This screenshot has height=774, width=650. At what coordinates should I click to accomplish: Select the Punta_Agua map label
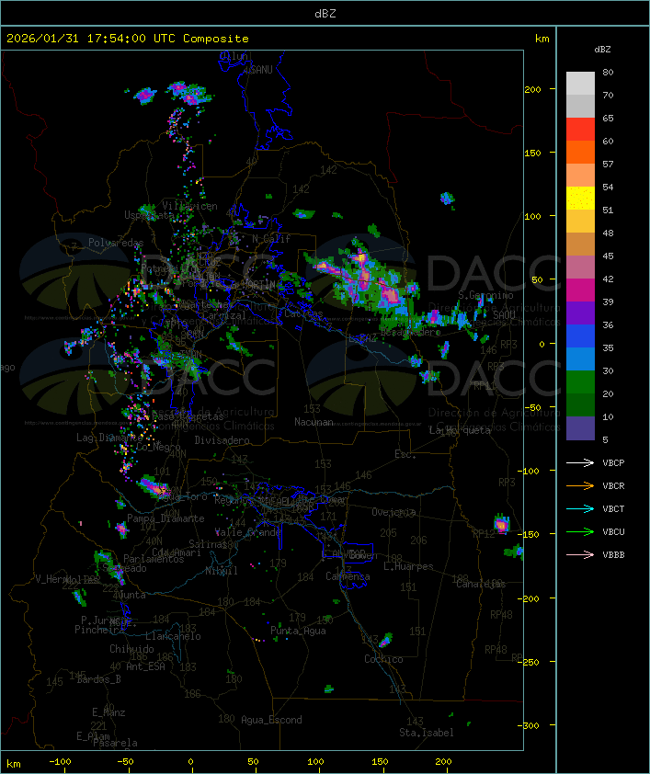click(299, 631)
